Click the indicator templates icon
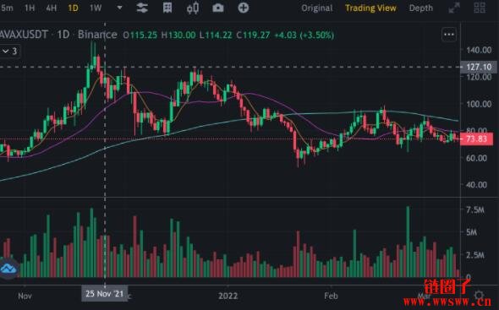 [167, 8]
